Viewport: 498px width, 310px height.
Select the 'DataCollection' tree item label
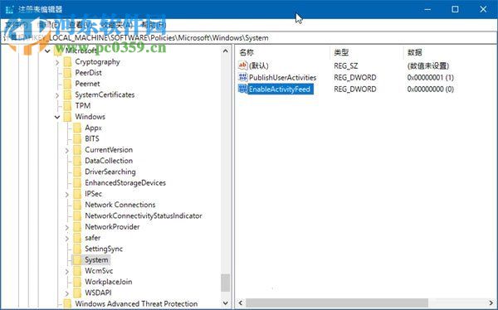pyautogui.click(x=109, y=161)
